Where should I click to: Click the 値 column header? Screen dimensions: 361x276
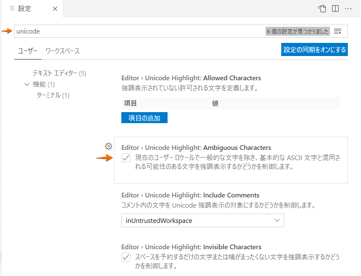pos(215,103)
